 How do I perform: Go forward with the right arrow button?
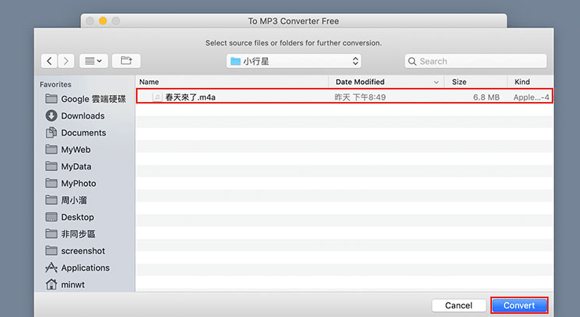(x=66, y=61)
